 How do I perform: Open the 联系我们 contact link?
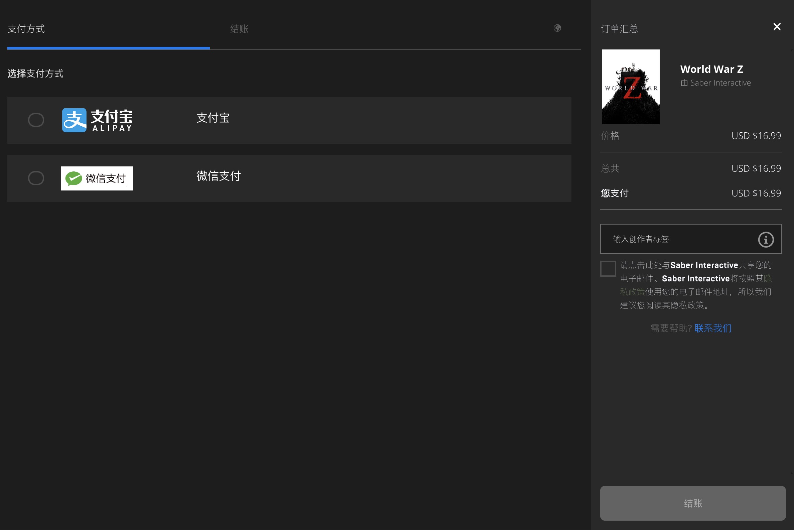point(713,328)
